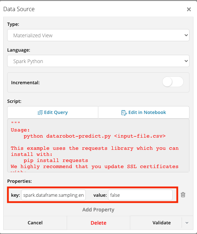Click the chevron arrow of the Type select

[x=186, y=35]
